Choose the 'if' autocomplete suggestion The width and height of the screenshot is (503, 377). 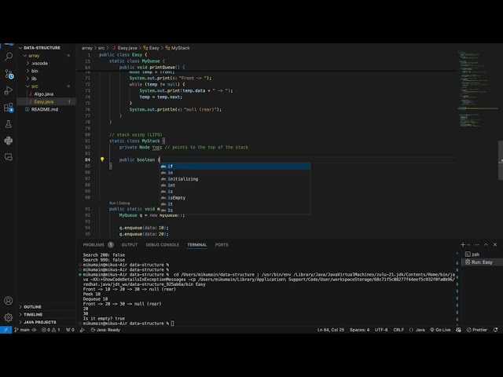click(235, 166)
